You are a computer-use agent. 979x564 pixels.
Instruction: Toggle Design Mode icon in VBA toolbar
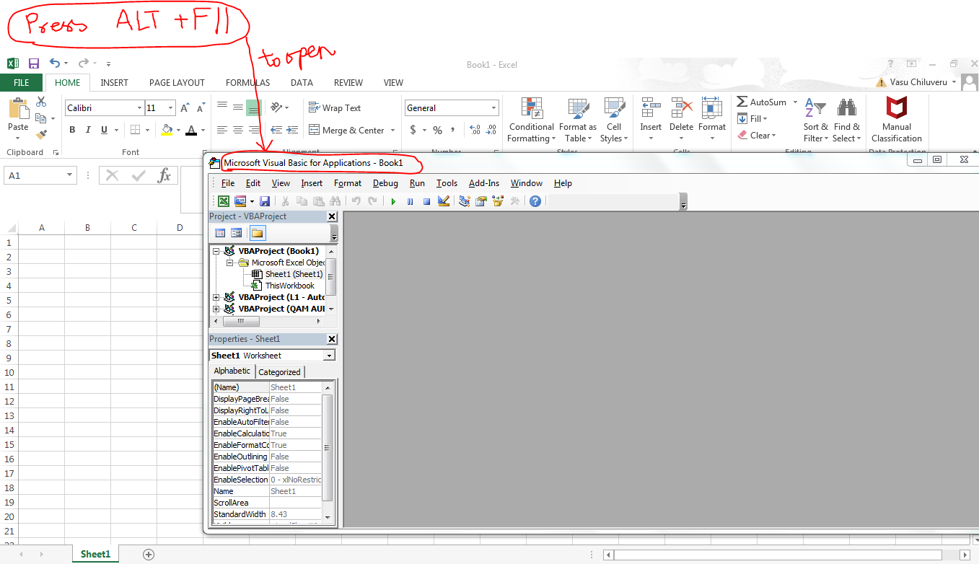444,201
